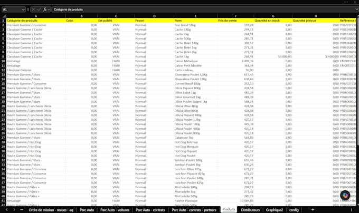Select price cell '588,24'
This screenshot has height=213, width=359.
(235, 102)
